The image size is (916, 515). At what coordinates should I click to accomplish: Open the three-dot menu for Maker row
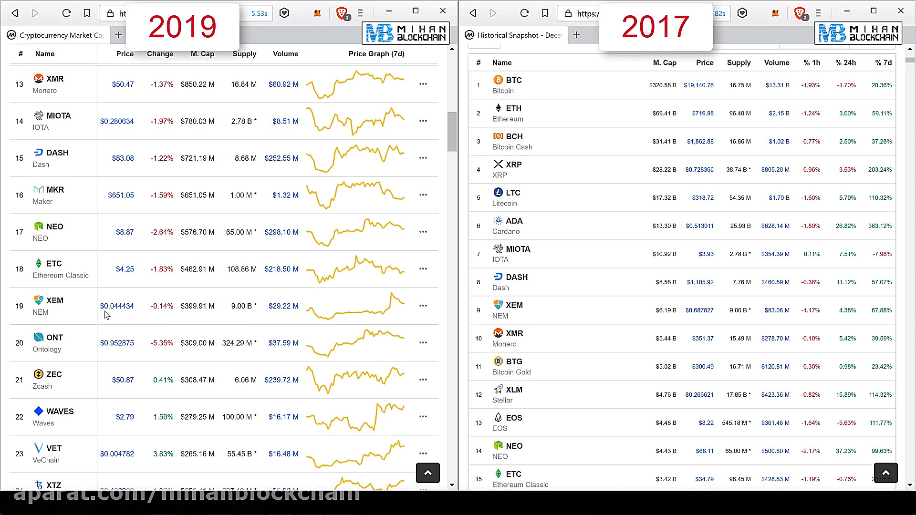(x=423, y=195)
